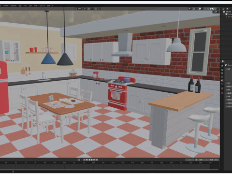This screenshot has width=232, height=174.
Task: Add a new workspace with plus tab
Action: coord(53,6)
